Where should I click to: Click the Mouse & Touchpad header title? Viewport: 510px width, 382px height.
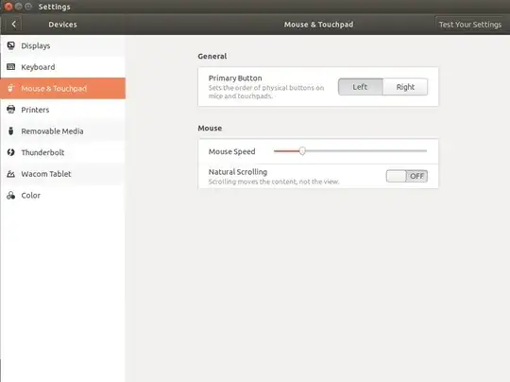[319, 25]
